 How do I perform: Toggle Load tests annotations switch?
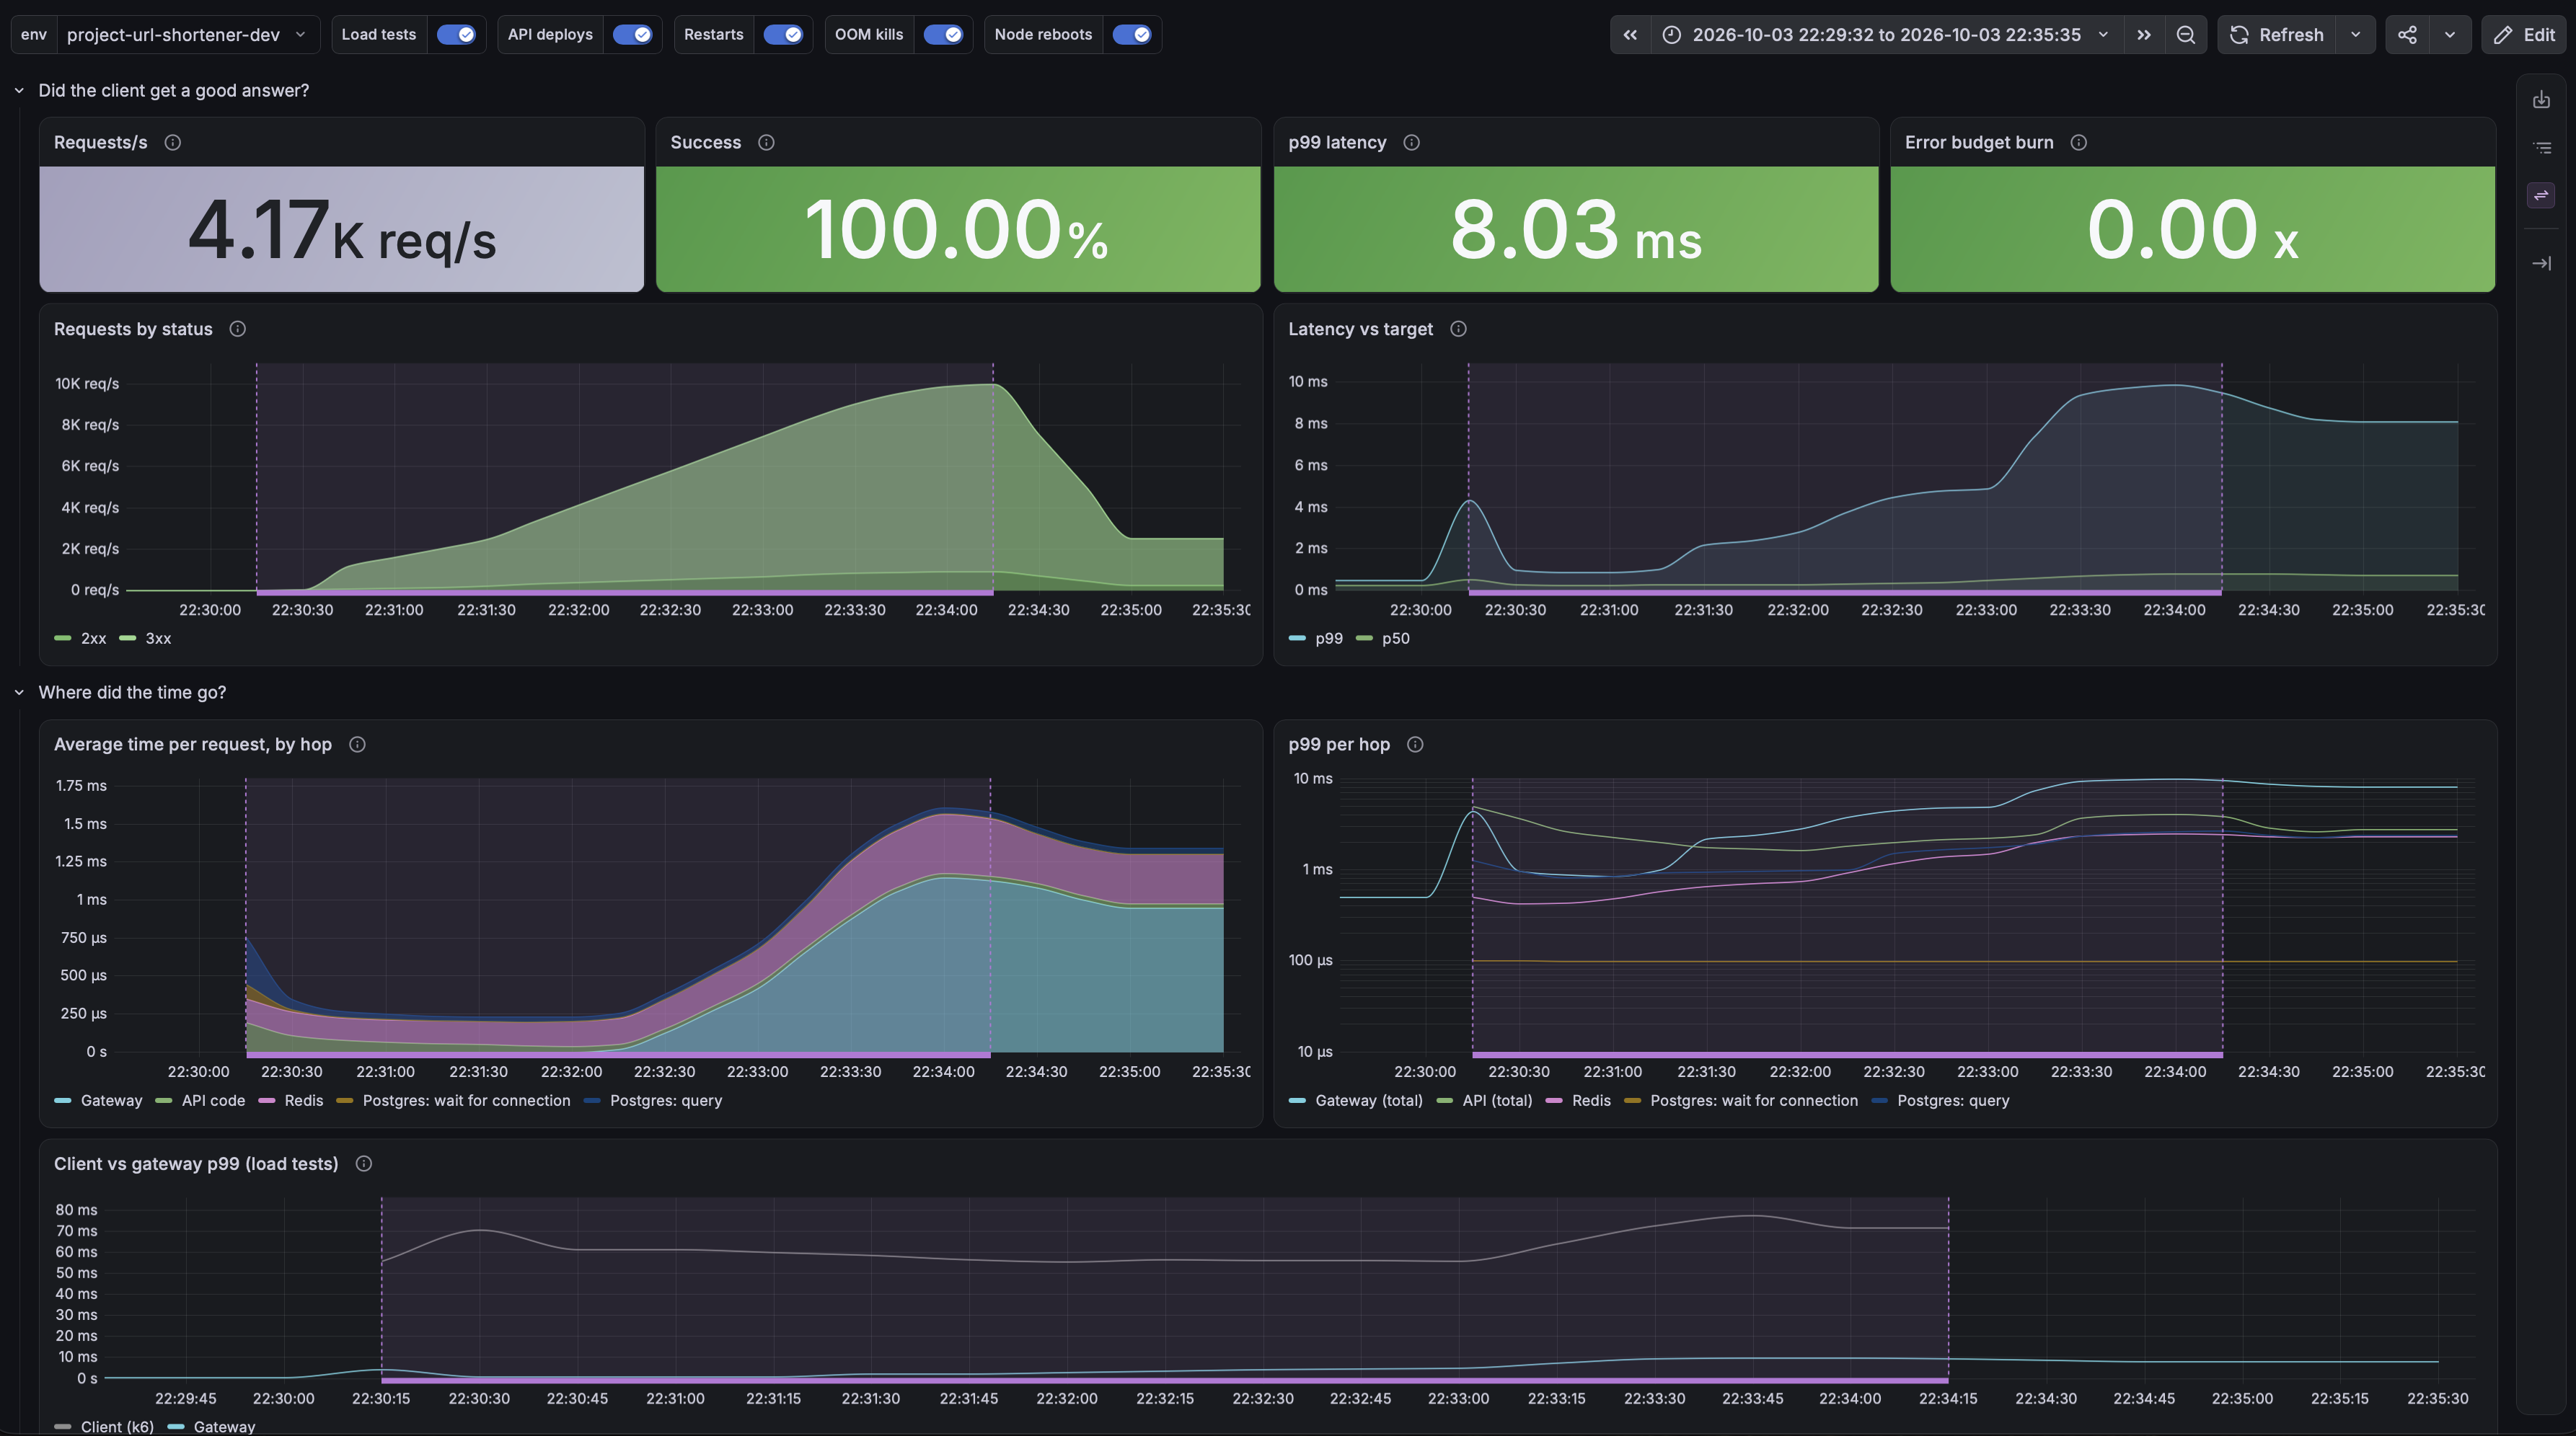pyautogui.click(x=456, y=34)
